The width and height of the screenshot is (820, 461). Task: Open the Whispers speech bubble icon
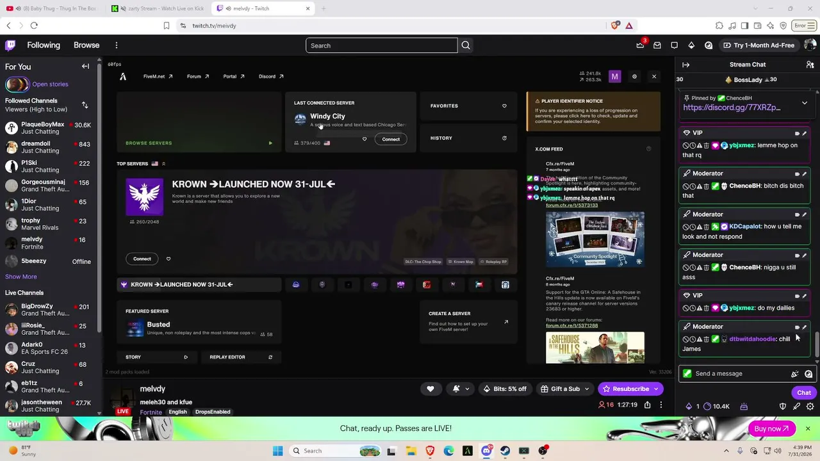(x=674, y=45)
